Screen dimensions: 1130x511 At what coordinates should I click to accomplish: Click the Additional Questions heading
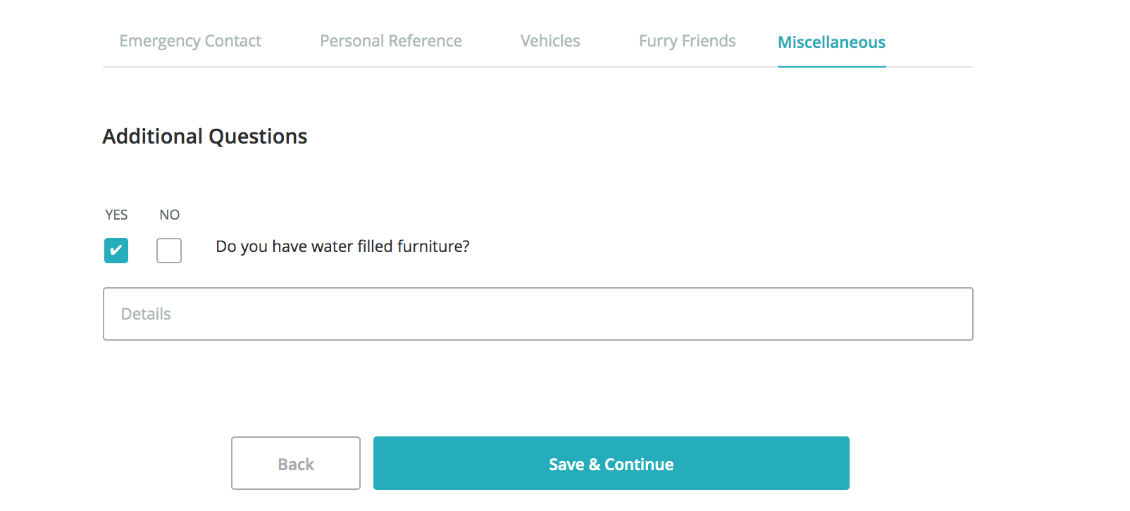click(205, 137)
